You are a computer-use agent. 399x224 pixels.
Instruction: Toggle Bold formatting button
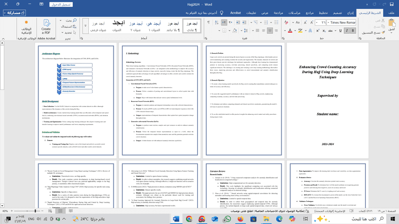pyautogui.click(x=353, y=30)
